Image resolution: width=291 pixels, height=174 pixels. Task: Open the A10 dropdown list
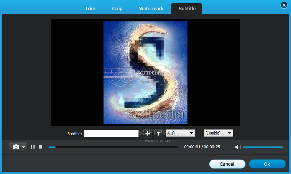pyautogui.click(x=180, y=133)
